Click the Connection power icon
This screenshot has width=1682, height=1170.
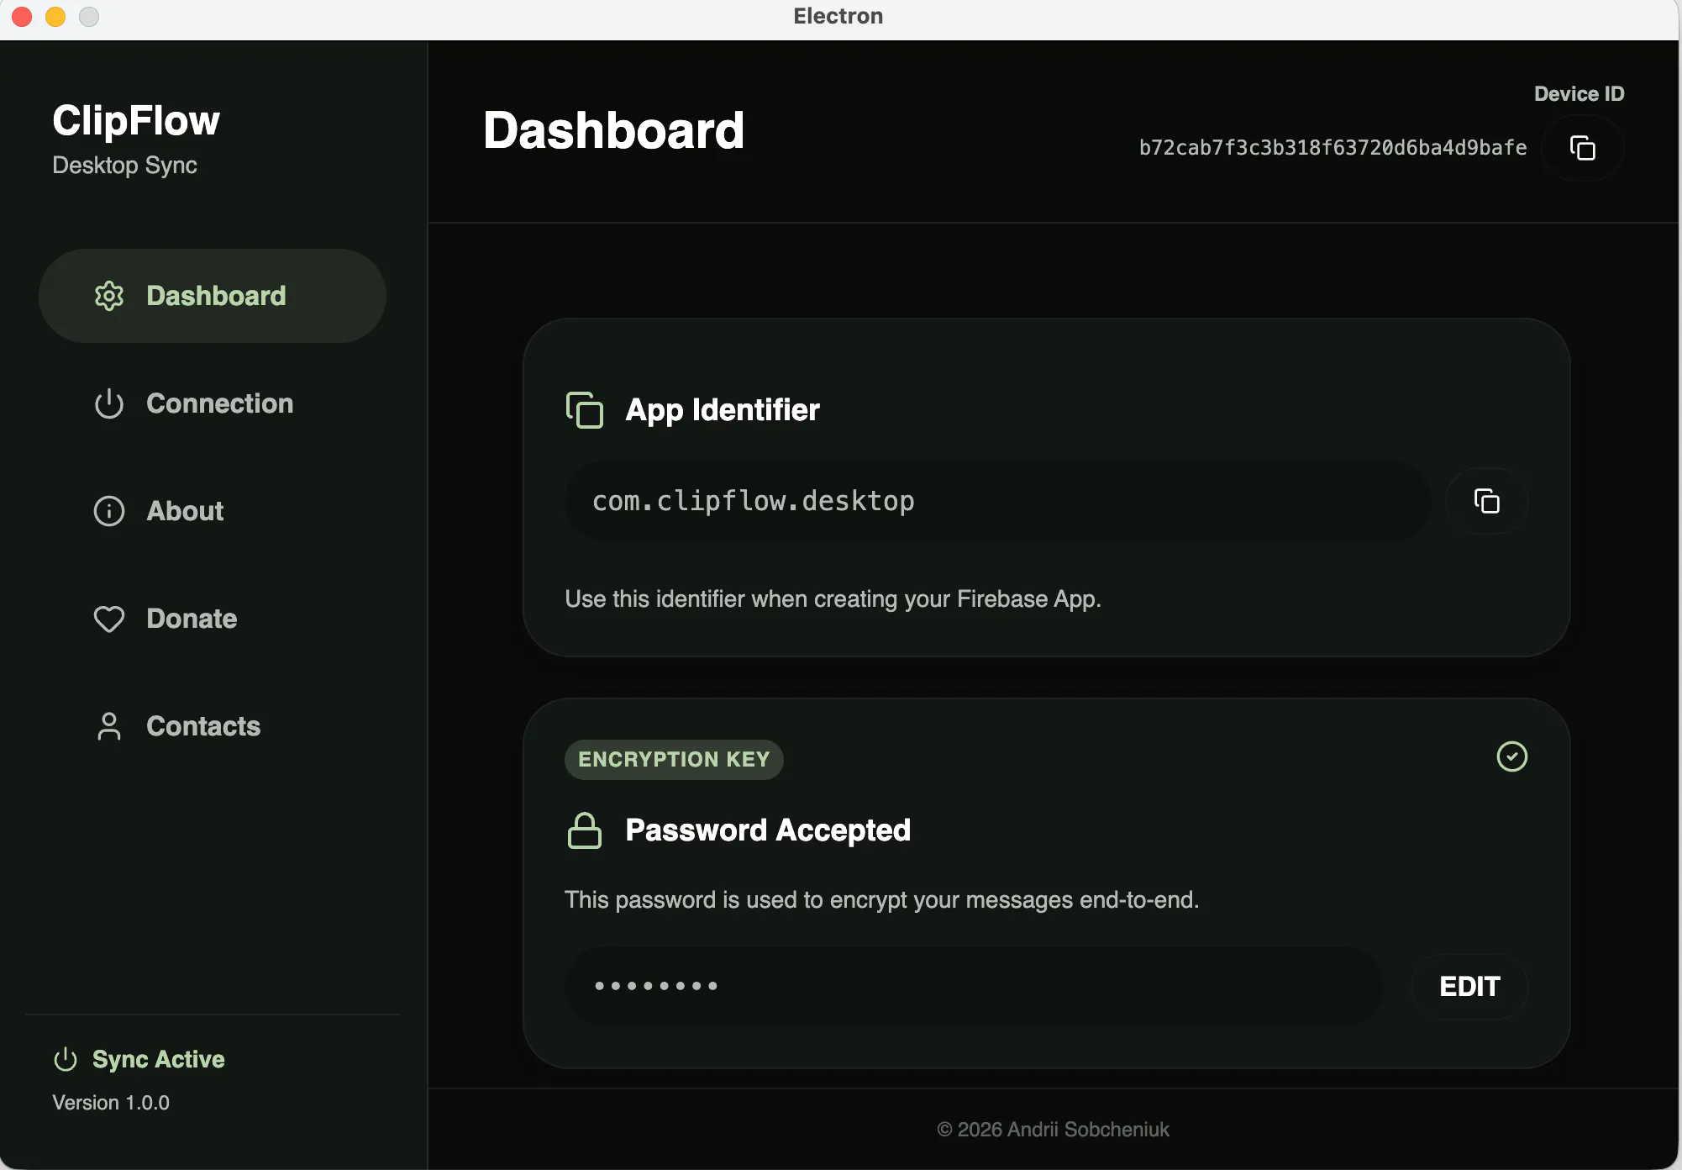[109, 403]
